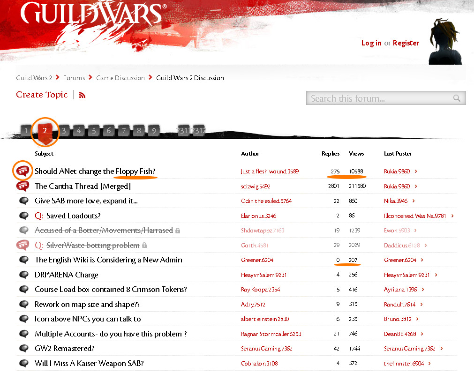
Task: Go to page 3
Action: click(64, 130)
